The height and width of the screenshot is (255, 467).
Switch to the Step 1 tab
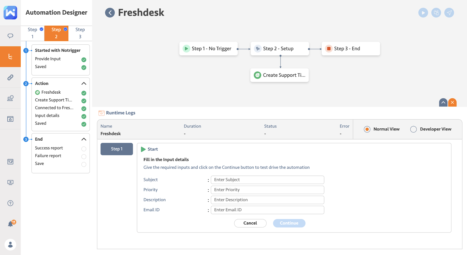coord(32,33)
